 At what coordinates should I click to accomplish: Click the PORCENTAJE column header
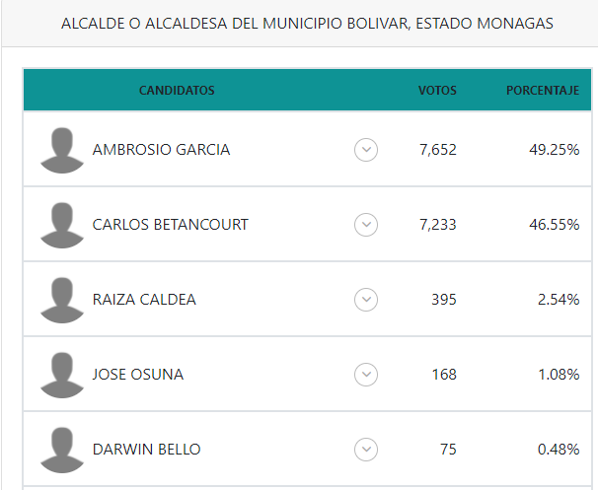click(543, 91)
